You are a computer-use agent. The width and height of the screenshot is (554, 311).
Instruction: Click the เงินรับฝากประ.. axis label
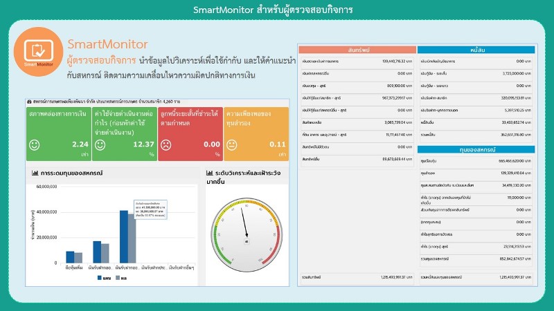(154, 268)
